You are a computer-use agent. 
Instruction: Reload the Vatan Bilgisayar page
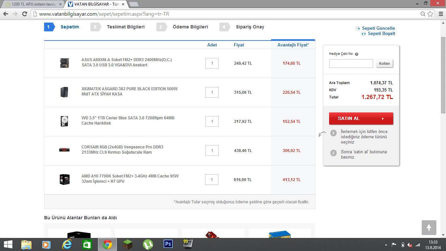pyautogui.click(x=24, y=14)
